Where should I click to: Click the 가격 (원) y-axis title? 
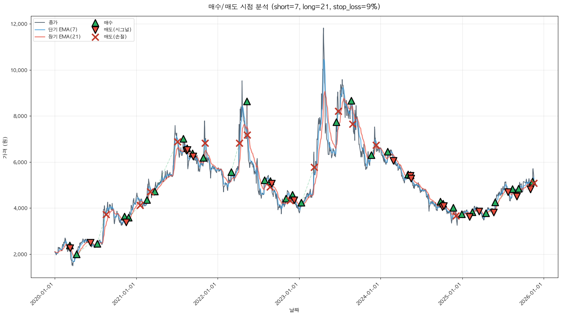point(5,147)
